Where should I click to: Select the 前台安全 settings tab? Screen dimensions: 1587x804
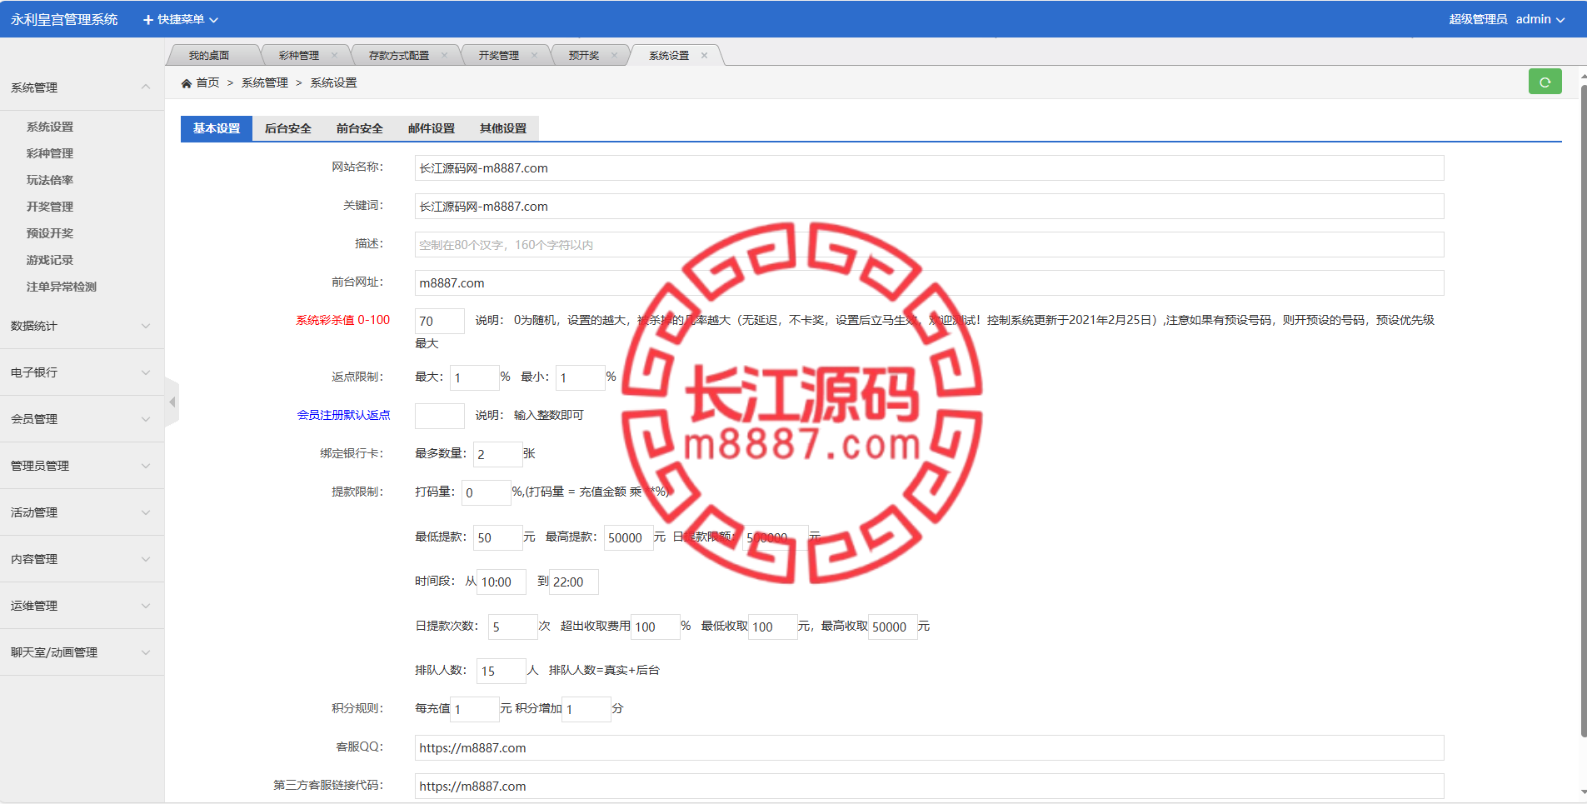pos(360,128)
